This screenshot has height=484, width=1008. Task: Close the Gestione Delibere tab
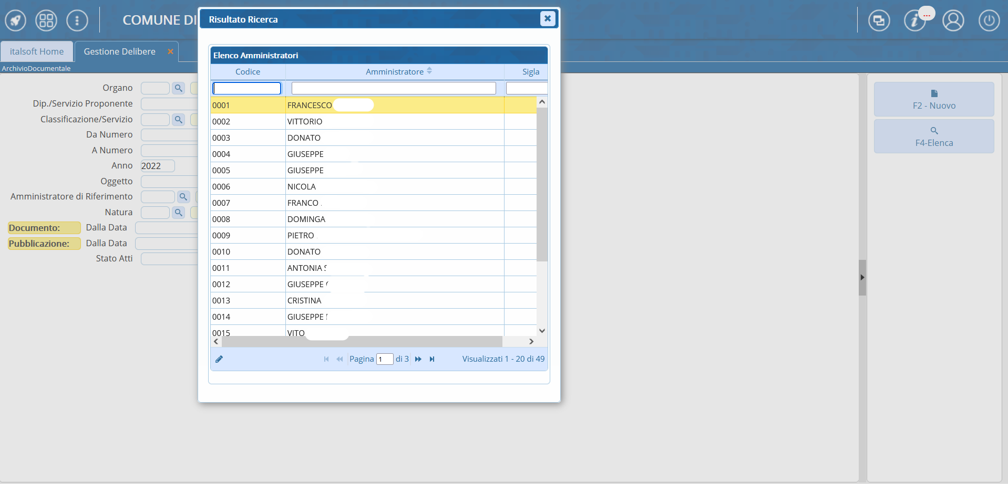coord(170,51)
